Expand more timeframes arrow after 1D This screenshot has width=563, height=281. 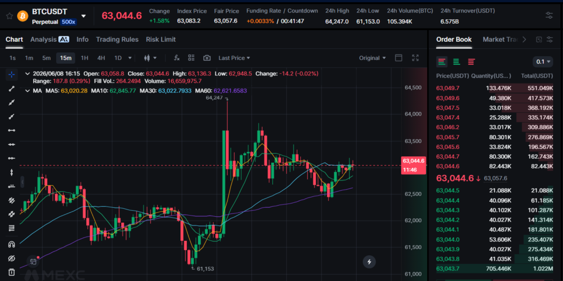click(130, 58)
